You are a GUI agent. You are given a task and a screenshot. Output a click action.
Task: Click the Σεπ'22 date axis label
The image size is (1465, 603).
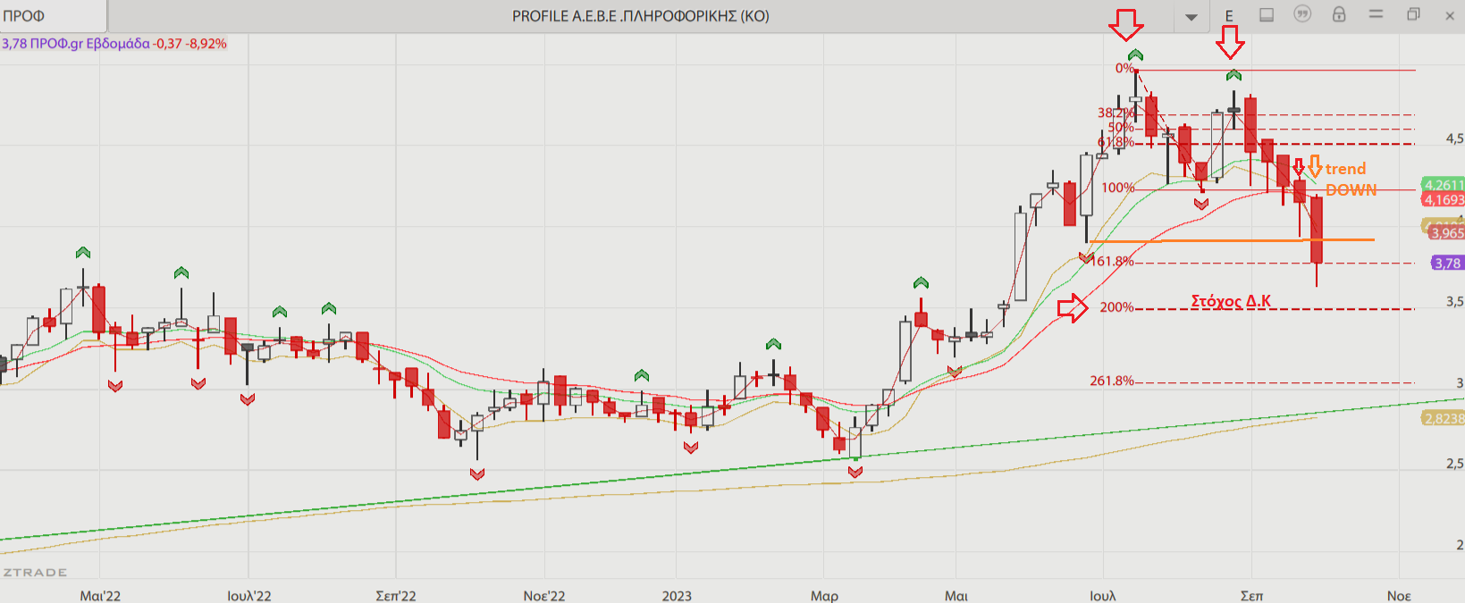(x=396, y=596)
